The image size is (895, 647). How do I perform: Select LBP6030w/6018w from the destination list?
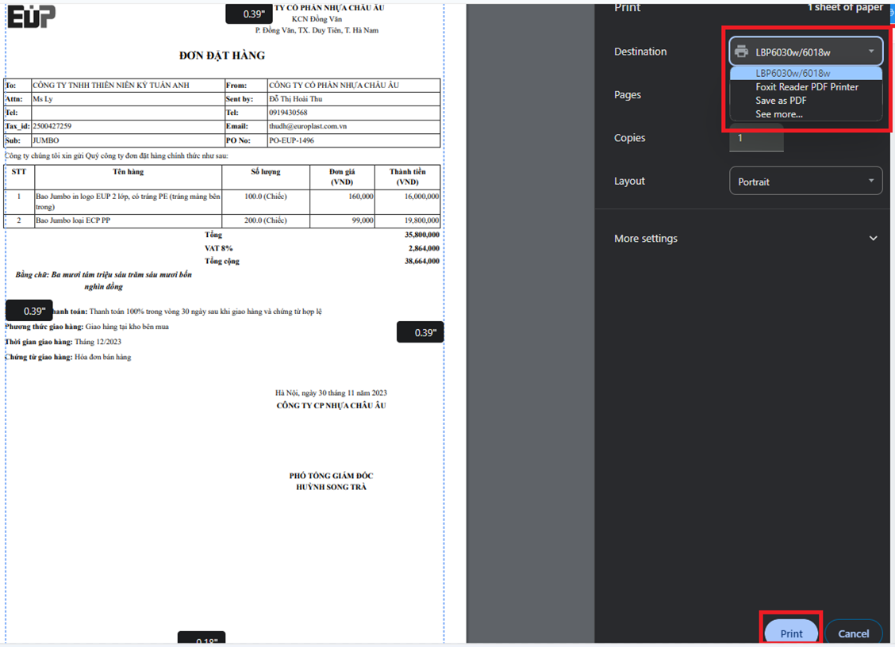pos(793,74)
